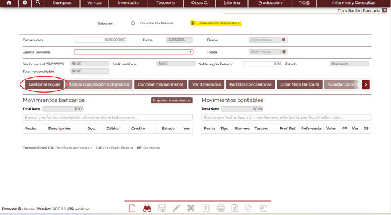
Task: Open the settings gear in top bar
Action: click(25, 3)
